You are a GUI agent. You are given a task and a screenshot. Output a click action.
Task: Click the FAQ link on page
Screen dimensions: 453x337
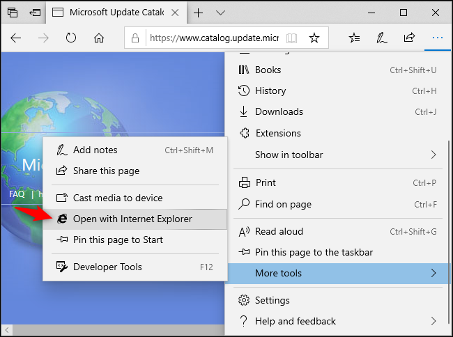coord(17,194)
